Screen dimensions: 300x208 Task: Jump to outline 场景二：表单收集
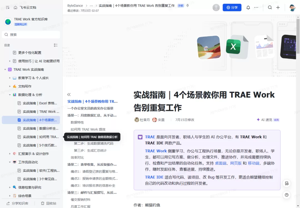[92, 164]
